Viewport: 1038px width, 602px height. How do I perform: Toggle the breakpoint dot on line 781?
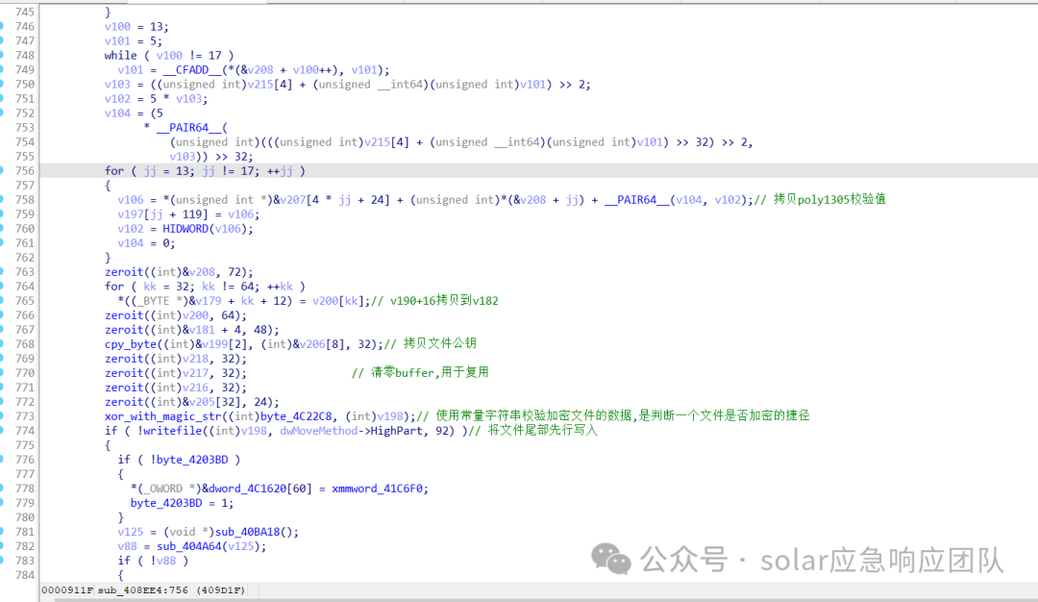coord(1,532)
